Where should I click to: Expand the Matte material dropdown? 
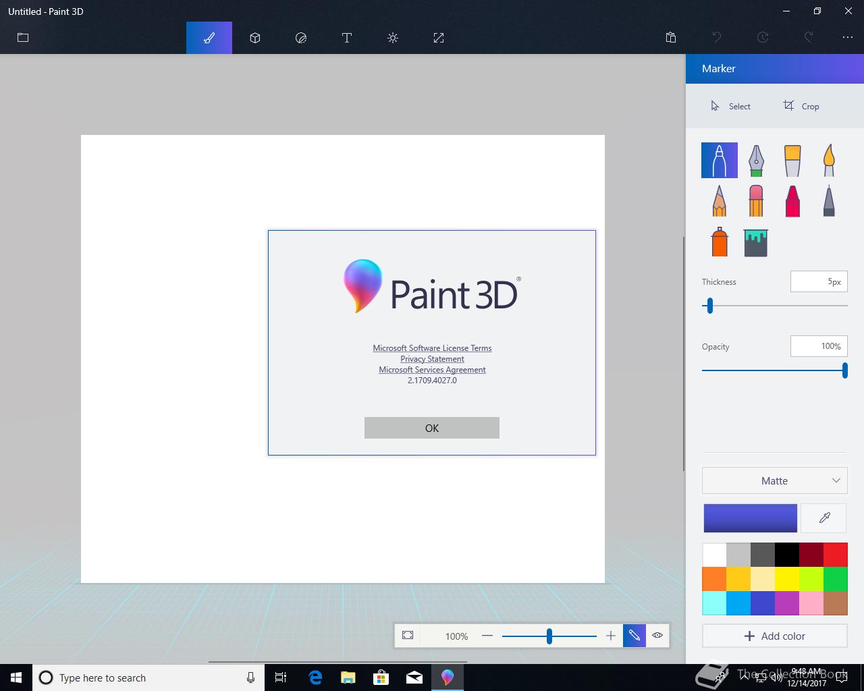click(775, 480)
